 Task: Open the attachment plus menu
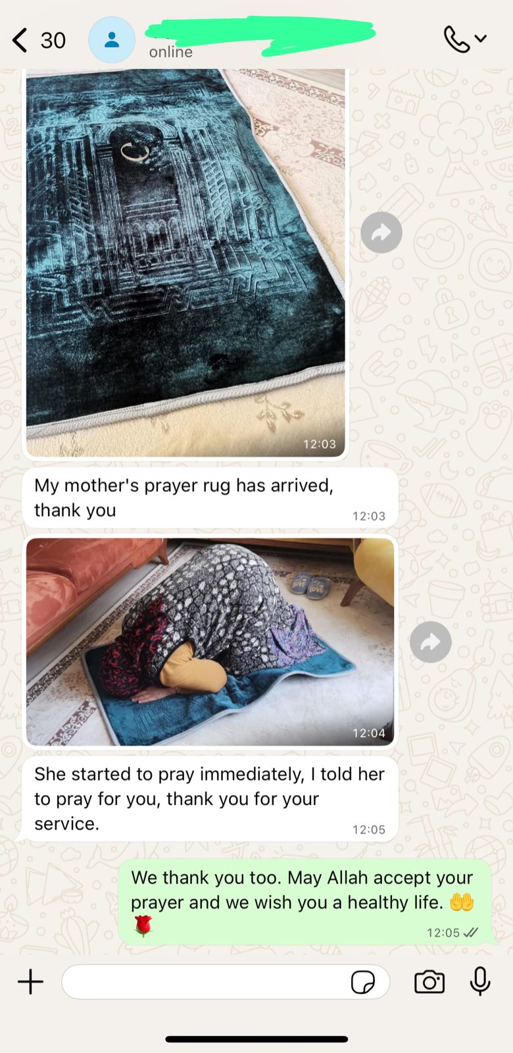[x=30, y=982]
